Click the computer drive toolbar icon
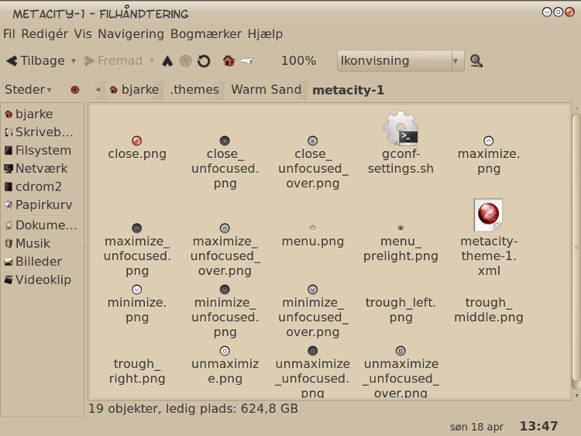The image size is (581, 436). point(247,60)
